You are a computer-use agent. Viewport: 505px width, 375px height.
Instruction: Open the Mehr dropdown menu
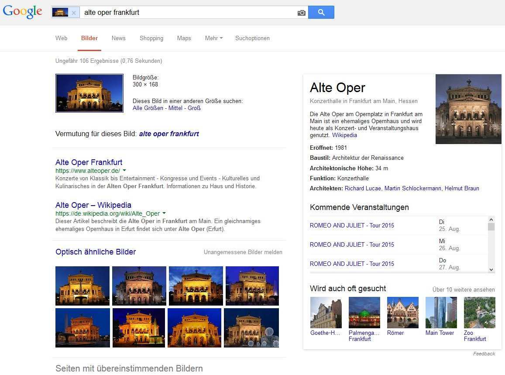213,38
